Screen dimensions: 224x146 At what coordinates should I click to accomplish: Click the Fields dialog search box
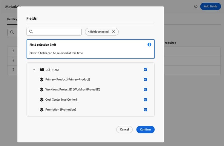(54, 32)
